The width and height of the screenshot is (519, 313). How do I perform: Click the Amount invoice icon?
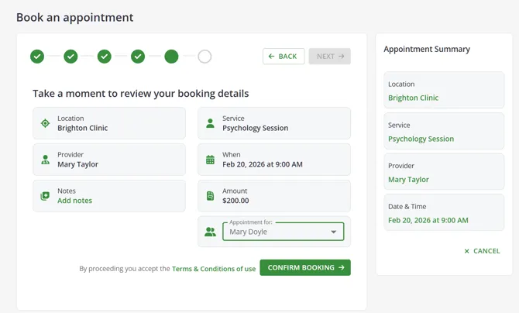pyautogui.click(x=210, y=196)
